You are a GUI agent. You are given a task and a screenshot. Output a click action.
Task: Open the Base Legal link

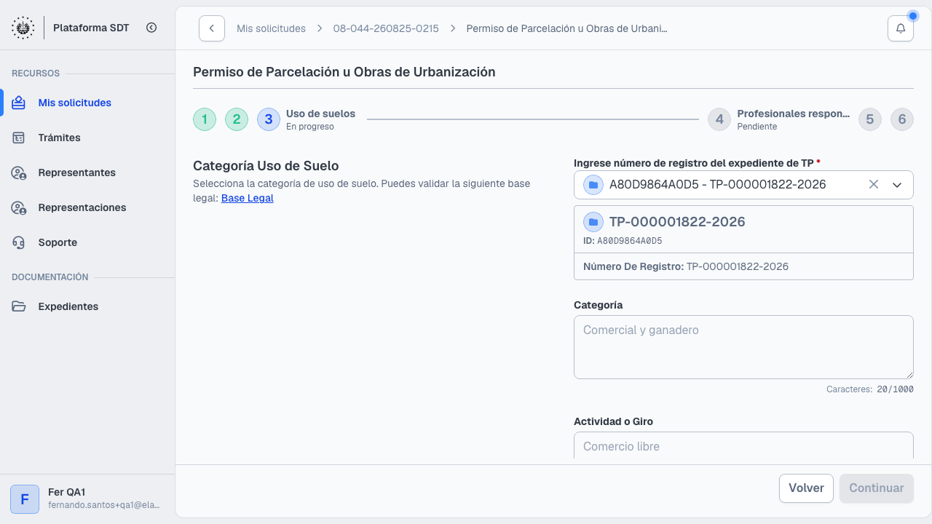(x=248, y=198)
